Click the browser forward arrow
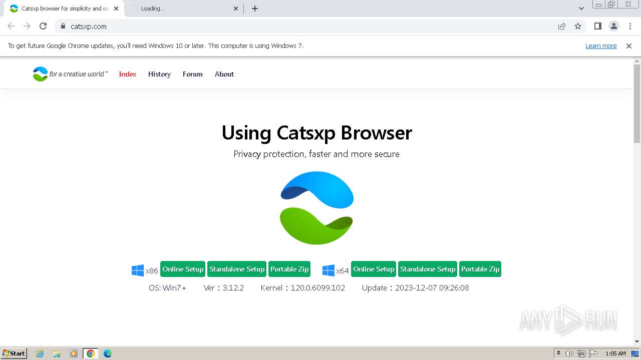The width and height of the screenshot is (641, 360). [27, 26]
